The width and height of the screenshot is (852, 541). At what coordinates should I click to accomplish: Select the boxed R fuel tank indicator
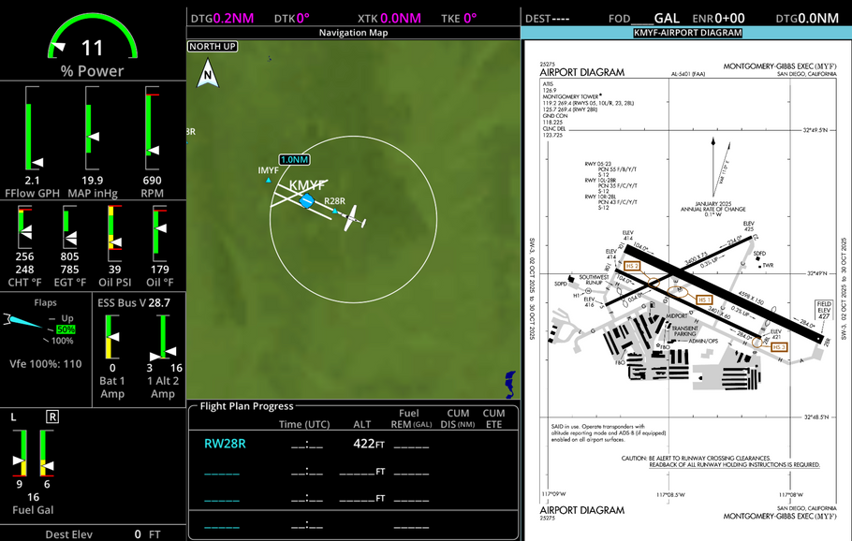click(x=52, y=417)
